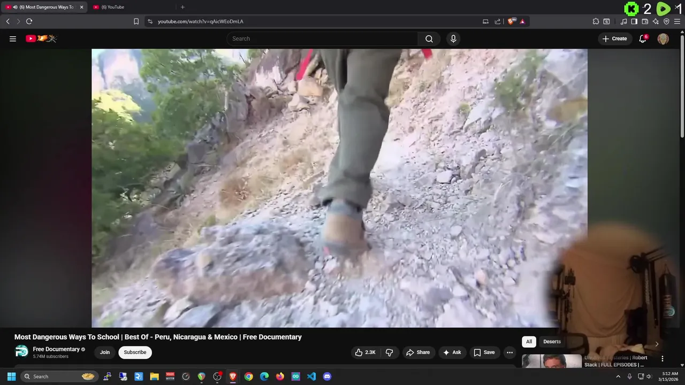Save video to a playlist
This screenshot has width=685, height=385.
[x=484, y=352]
